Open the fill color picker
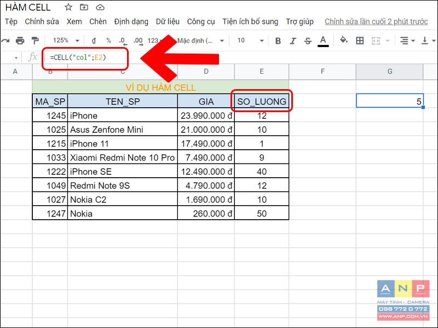Screen dimensions: 438x328 pyautogui.click(x=344, y=40)
